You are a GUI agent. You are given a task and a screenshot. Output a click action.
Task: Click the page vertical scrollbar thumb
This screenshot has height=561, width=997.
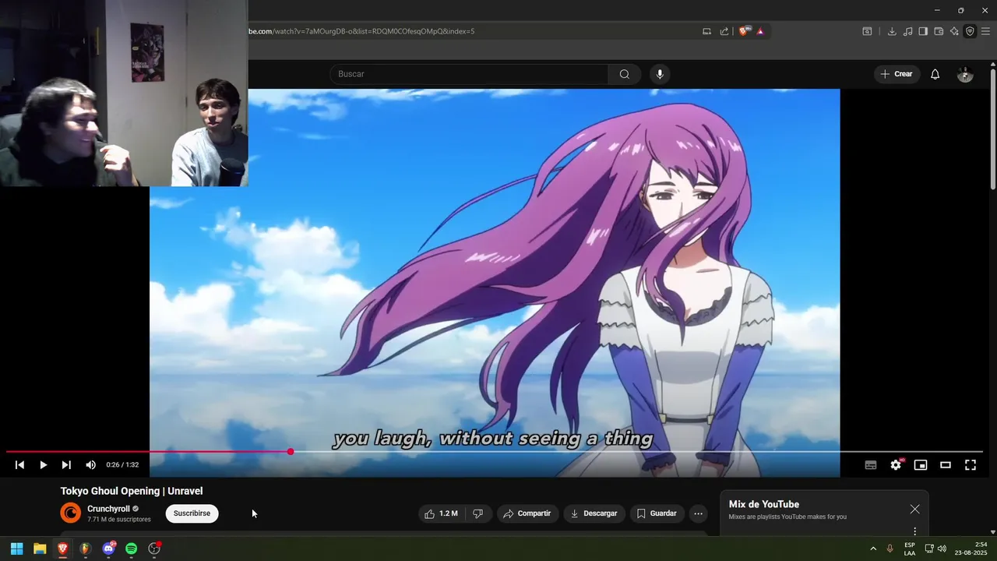[992, 129]
